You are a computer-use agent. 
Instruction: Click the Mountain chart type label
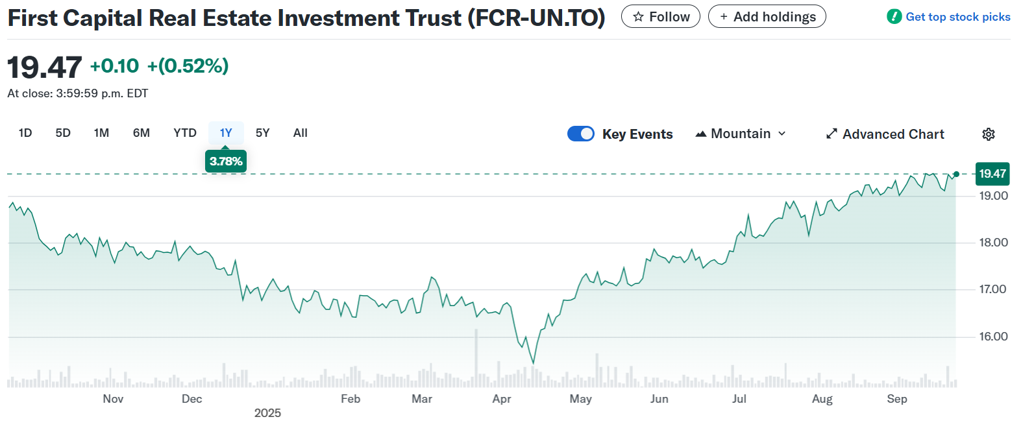click(741, 134)
